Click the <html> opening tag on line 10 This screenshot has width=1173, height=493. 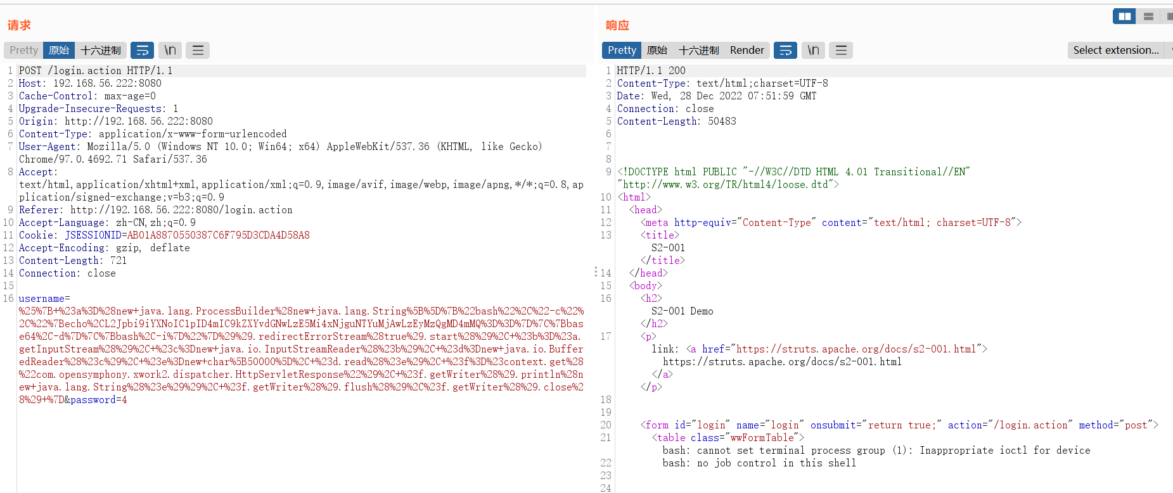(634, 197)
